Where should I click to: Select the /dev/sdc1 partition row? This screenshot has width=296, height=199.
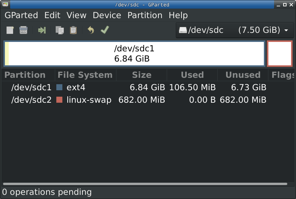click(x=148, y=87)
